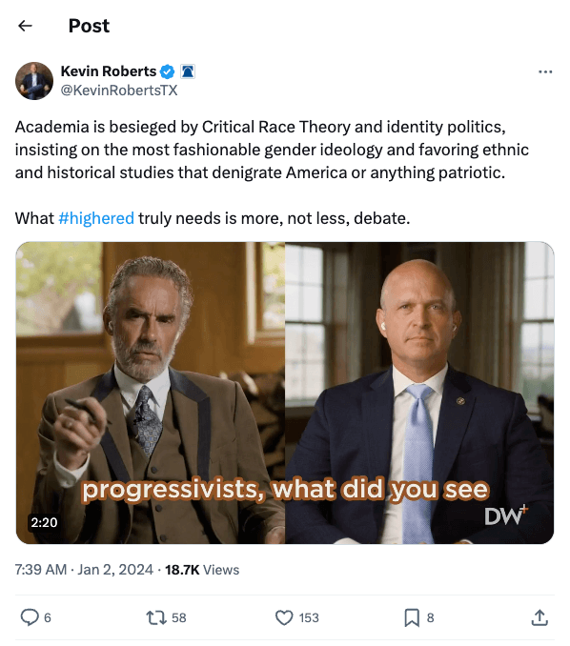The image size is (570, 646).
Task: Open the @KevinRobertsTX handle
Action: click(119, 91)
